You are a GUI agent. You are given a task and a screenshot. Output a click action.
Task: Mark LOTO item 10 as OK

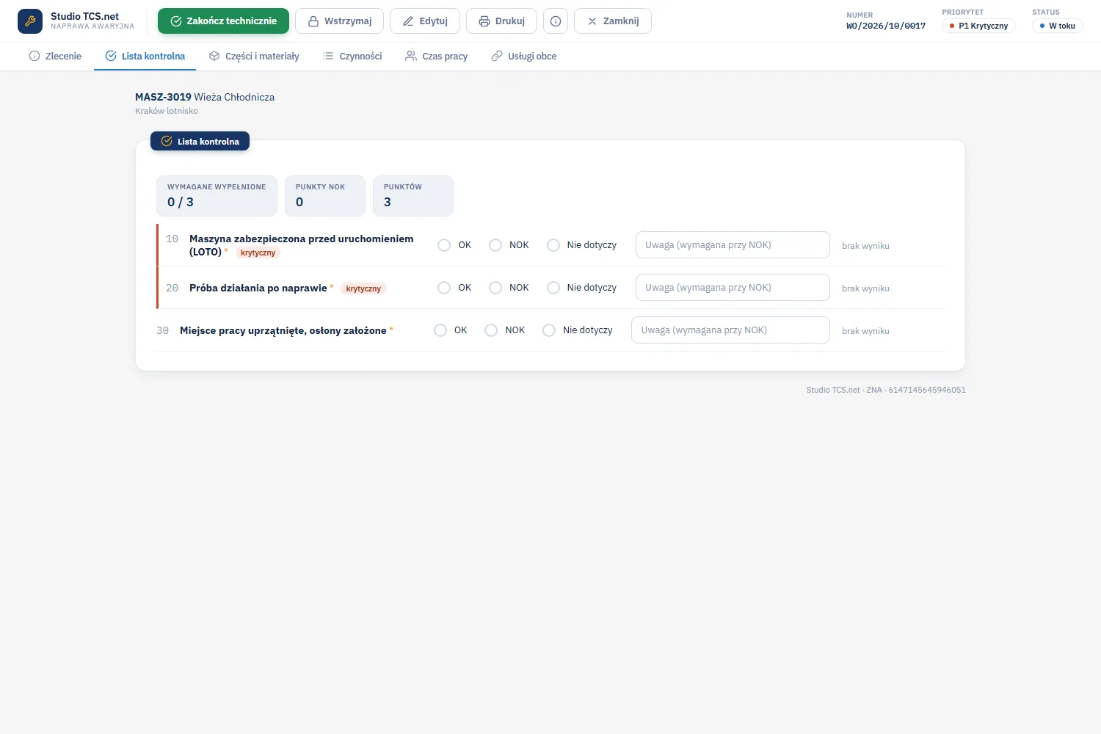click(x=444, y=245)
